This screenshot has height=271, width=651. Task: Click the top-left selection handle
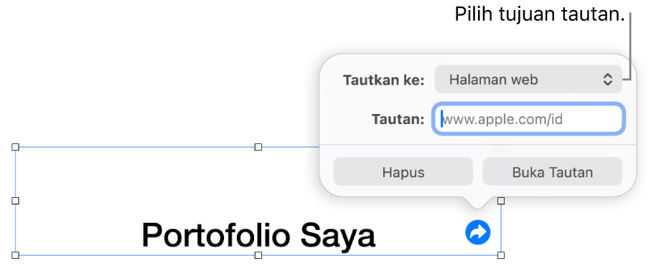tap(15, 147)
